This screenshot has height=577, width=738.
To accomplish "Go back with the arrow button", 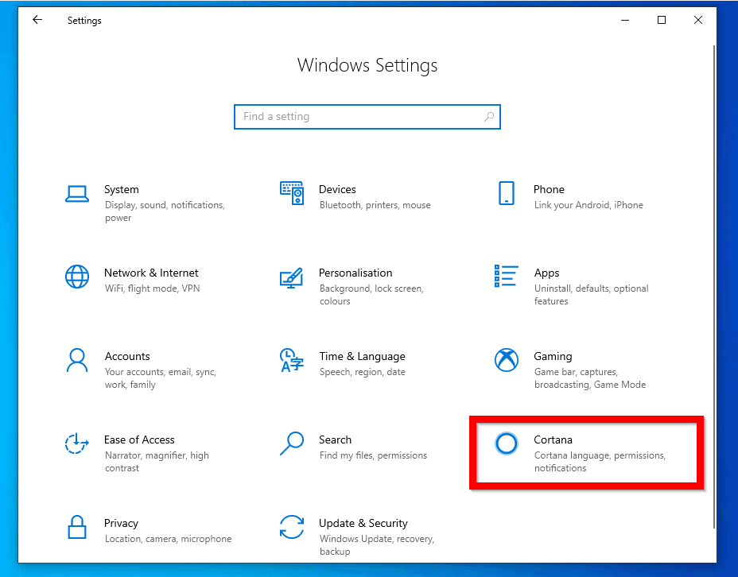I will 37,20.
